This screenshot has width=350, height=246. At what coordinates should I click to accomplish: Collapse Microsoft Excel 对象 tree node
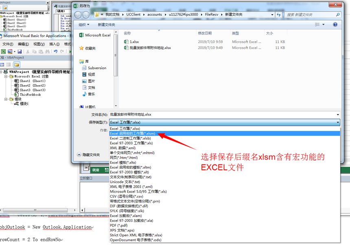tap(6, 76)
